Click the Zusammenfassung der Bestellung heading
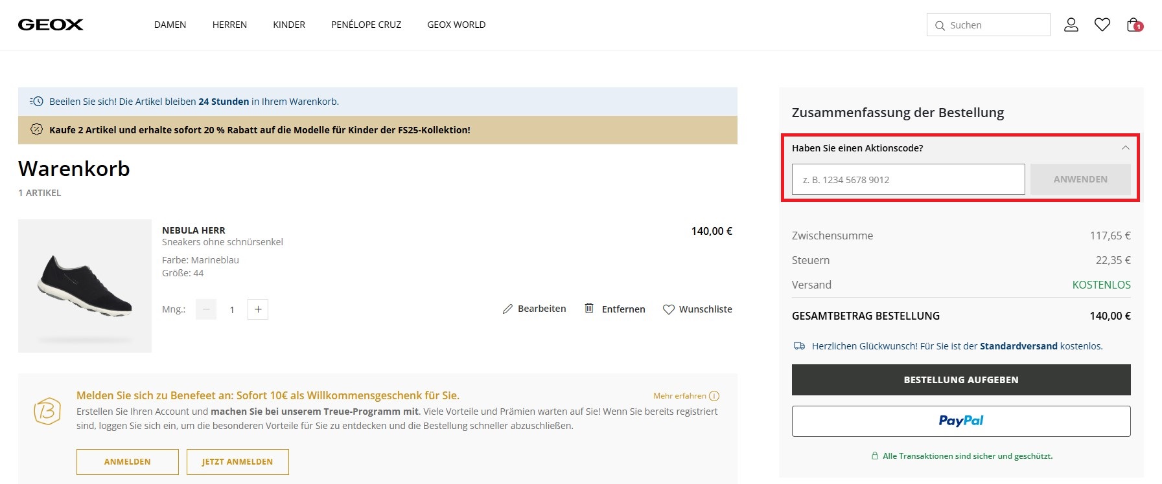 coord(898,113)
